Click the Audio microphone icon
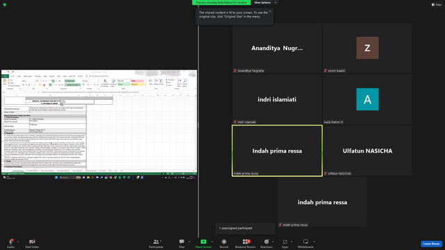Screen dimensions: 445x250 (x=10, y=242)
